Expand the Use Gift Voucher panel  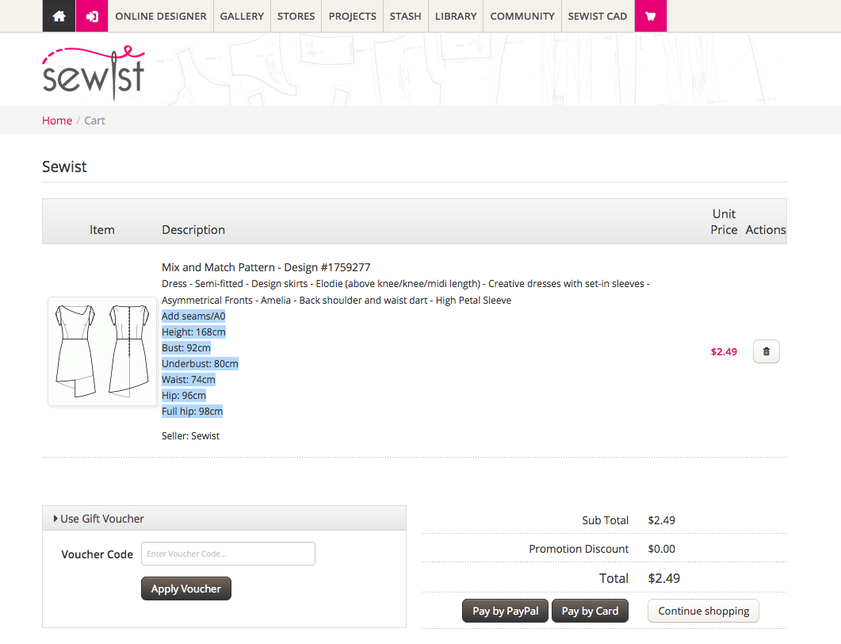(101, 519)
